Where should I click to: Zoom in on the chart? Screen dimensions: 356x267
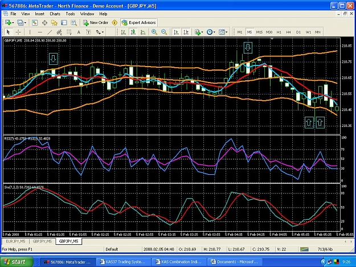(x=154, y=32)
